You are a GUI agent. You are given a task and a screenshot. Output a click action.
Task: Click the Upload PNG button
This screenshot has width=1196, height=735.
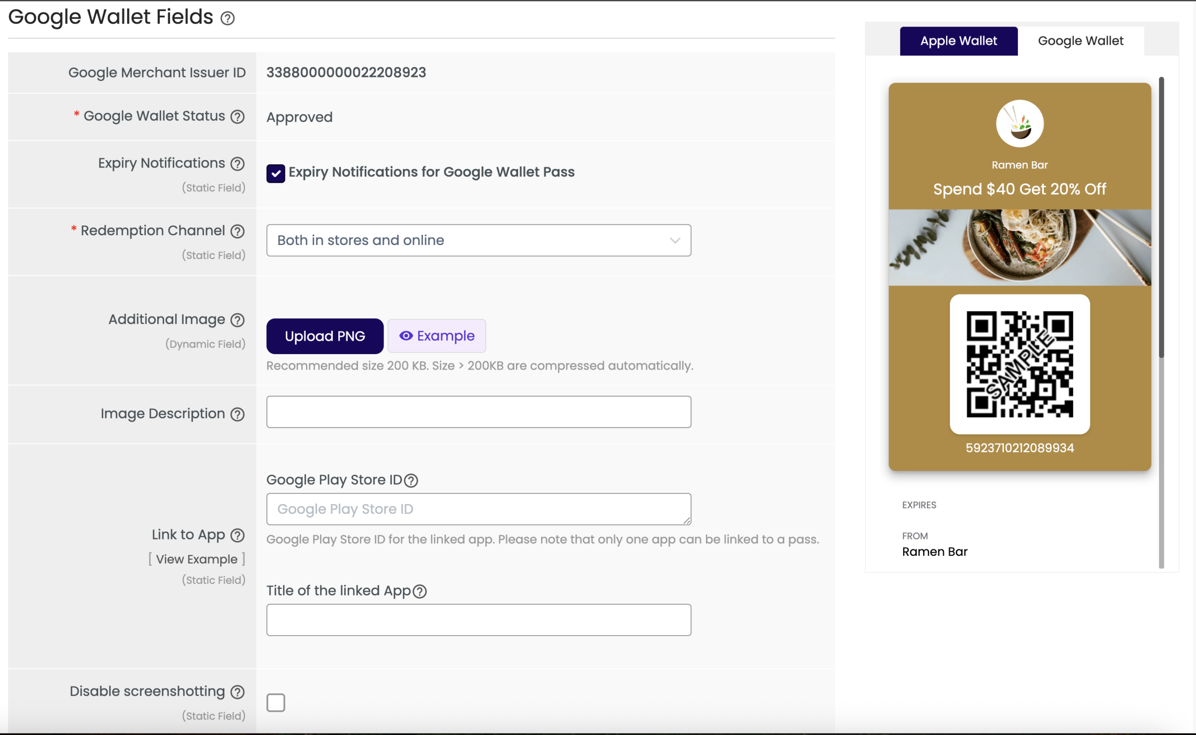click(x=325, y=336)
